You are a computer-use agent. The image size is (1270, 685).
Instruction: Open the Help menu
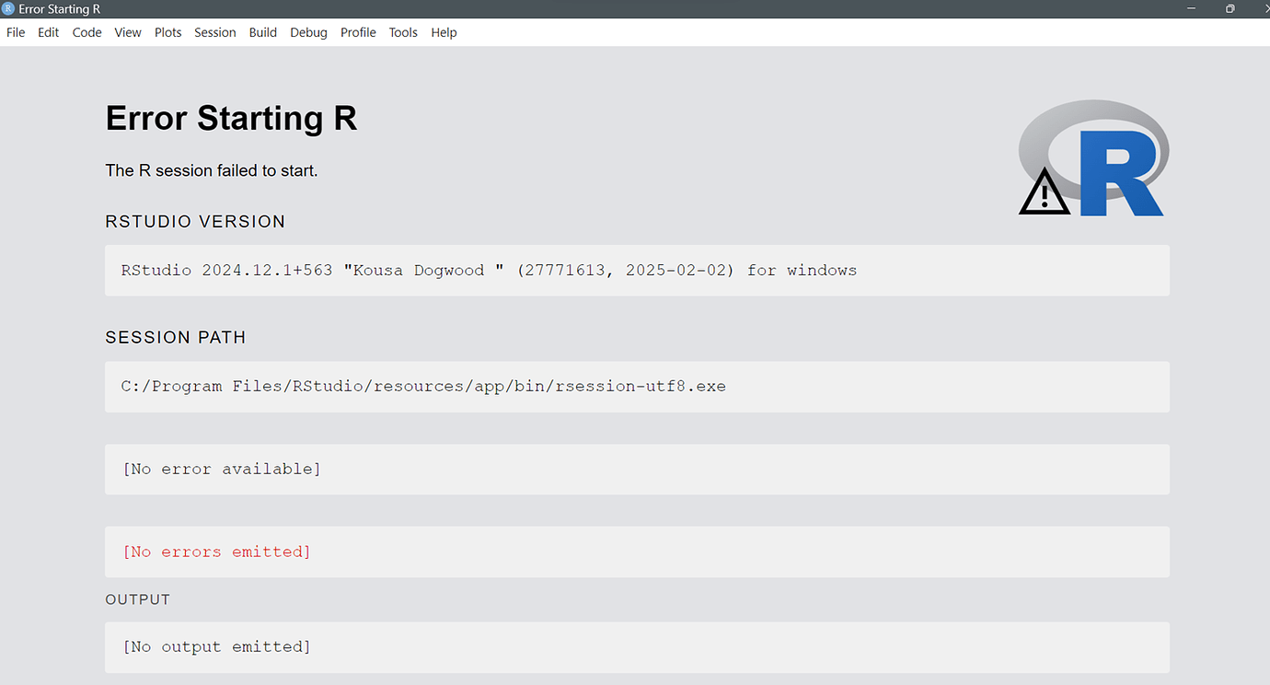[444, 32]
